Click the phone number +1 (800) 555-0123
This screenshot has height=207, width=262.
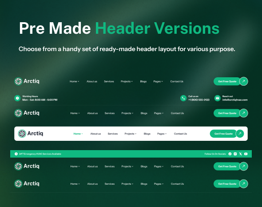198,100
